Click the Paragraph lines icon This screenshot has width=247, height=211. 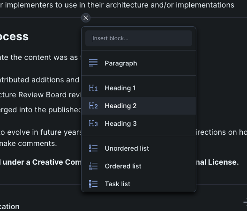93,63
